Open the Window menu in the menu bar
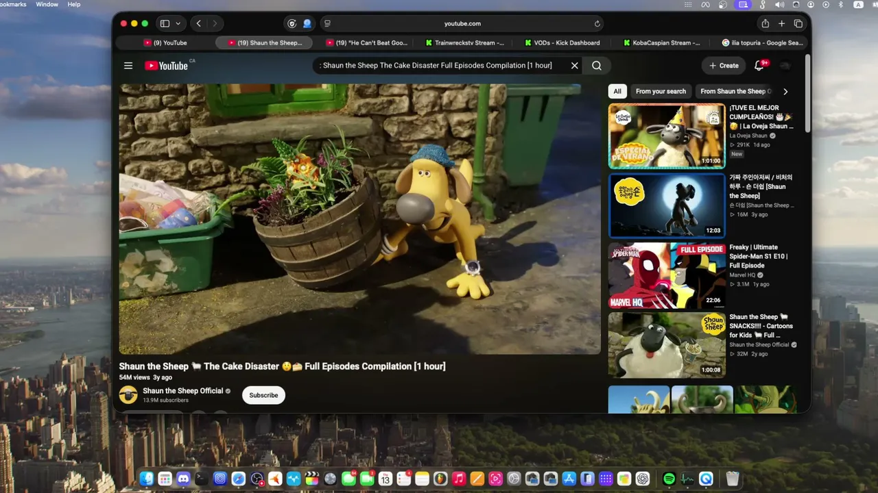This screenshot has width=878, height=493. [47, 4]
